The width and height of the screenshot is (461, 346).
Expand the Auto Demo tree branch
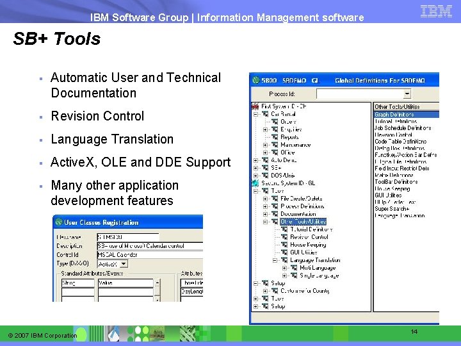(x=255, y=160)
